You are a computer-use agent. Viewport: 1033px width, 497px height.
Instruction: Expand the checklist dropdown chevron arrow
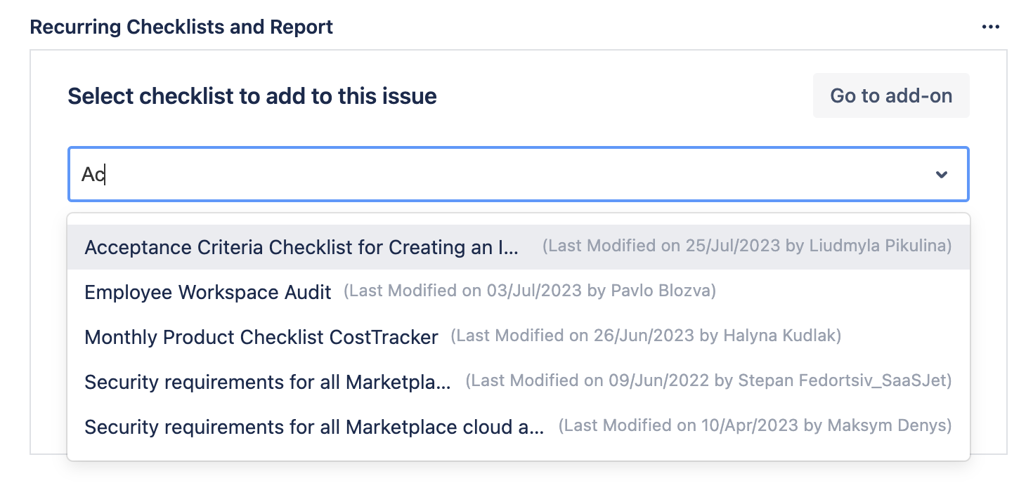[x=942, y=174]
